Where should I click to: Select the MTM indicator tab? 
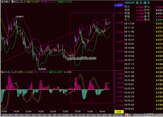(16, 115)
